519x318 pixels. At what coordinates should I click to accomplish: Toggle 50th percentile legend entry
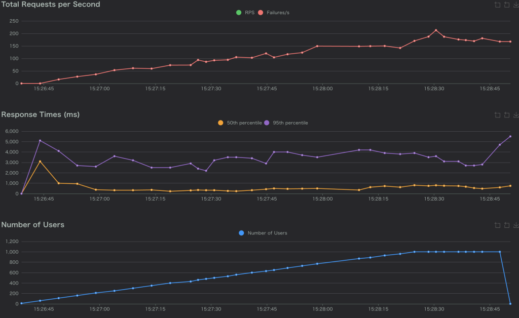244,123
